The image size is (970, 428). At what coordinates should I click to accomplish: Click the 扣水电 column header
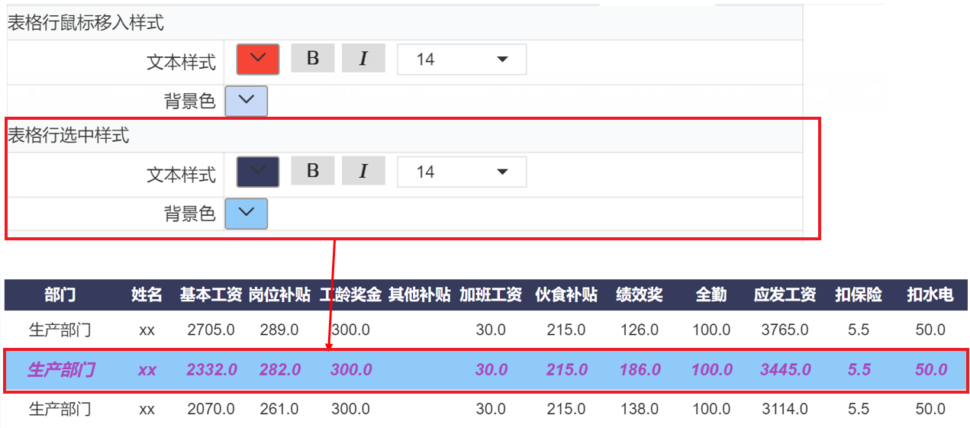[x=930, y=294]
